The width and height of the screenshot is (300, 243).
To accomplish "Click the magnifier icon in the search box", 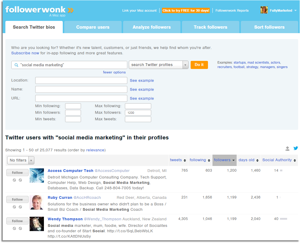I will (x=16, y=65).
